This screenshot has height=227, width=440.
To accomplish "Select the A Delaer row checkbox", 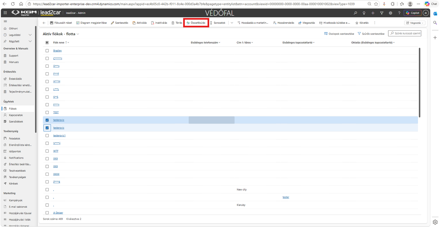I will click(47, 213).
